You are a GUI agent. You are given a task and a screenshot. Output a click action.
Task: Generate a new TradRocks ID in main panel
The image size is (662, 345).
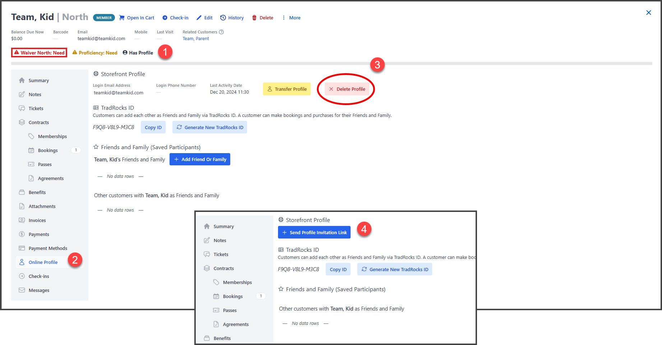tap(210, 127)
